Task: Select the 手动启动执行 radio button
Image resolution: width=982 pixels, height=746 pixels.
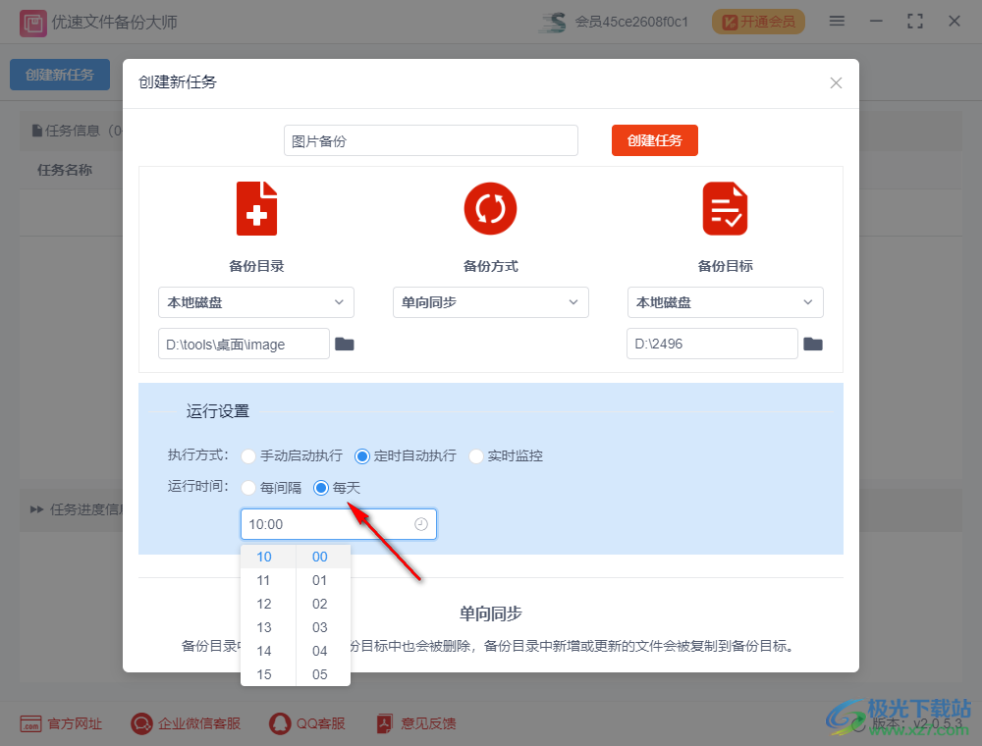Action: pyautogui.click(x=247, y=455)
